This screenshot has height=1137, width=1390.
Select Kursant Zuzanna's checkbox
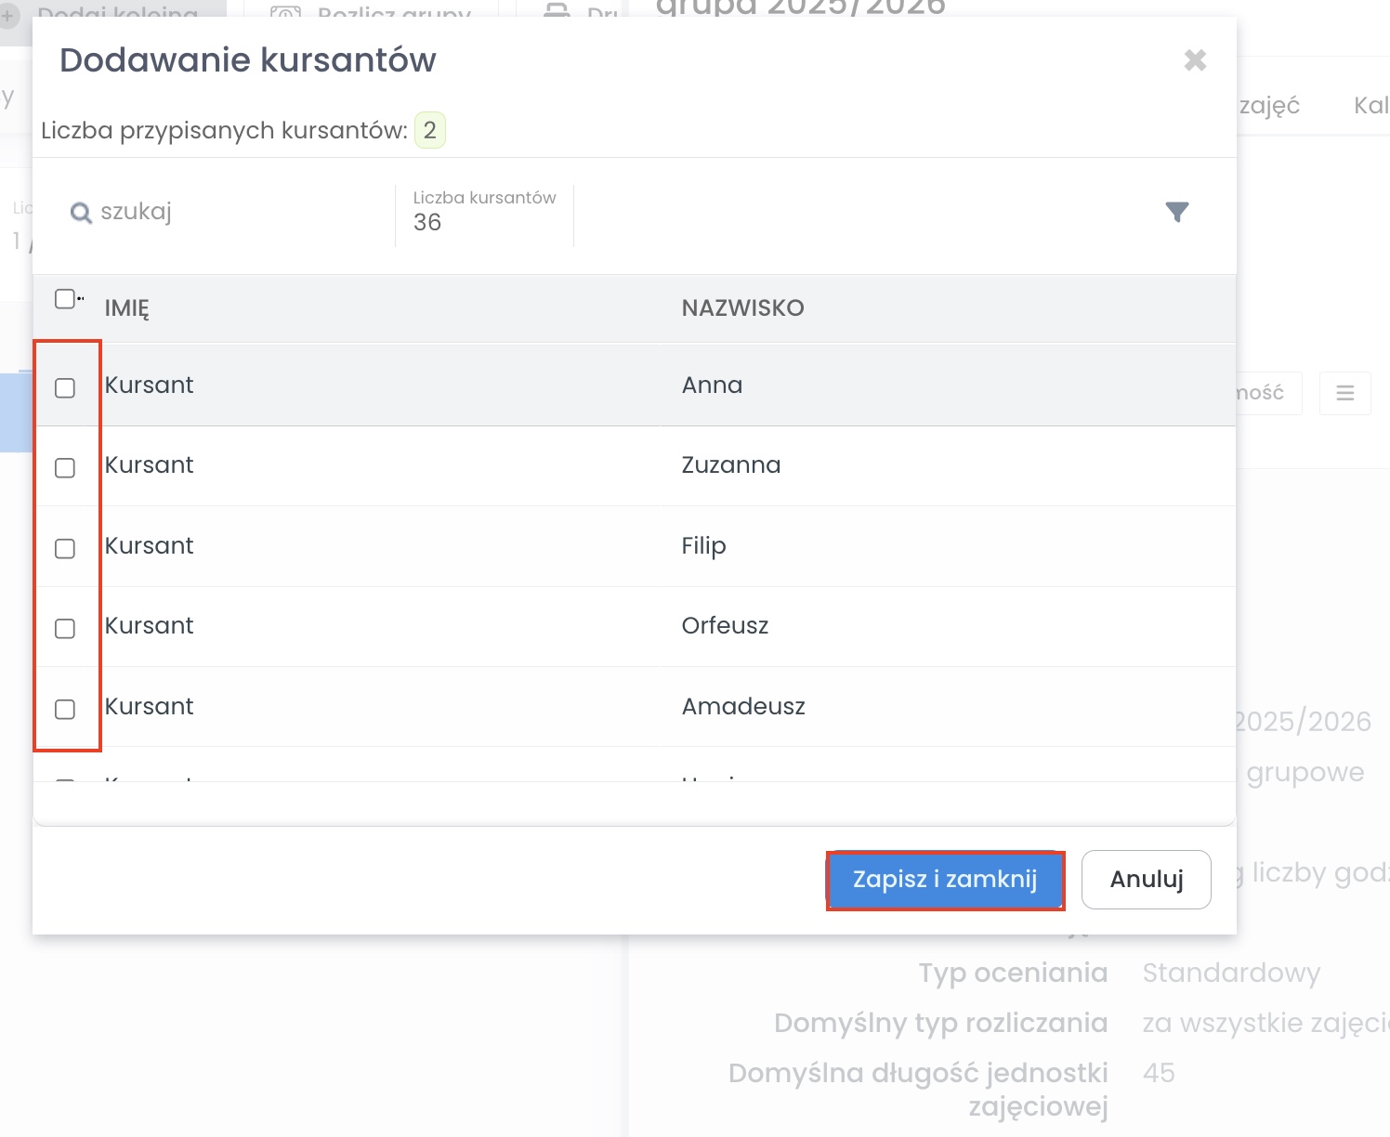[65, 467]
